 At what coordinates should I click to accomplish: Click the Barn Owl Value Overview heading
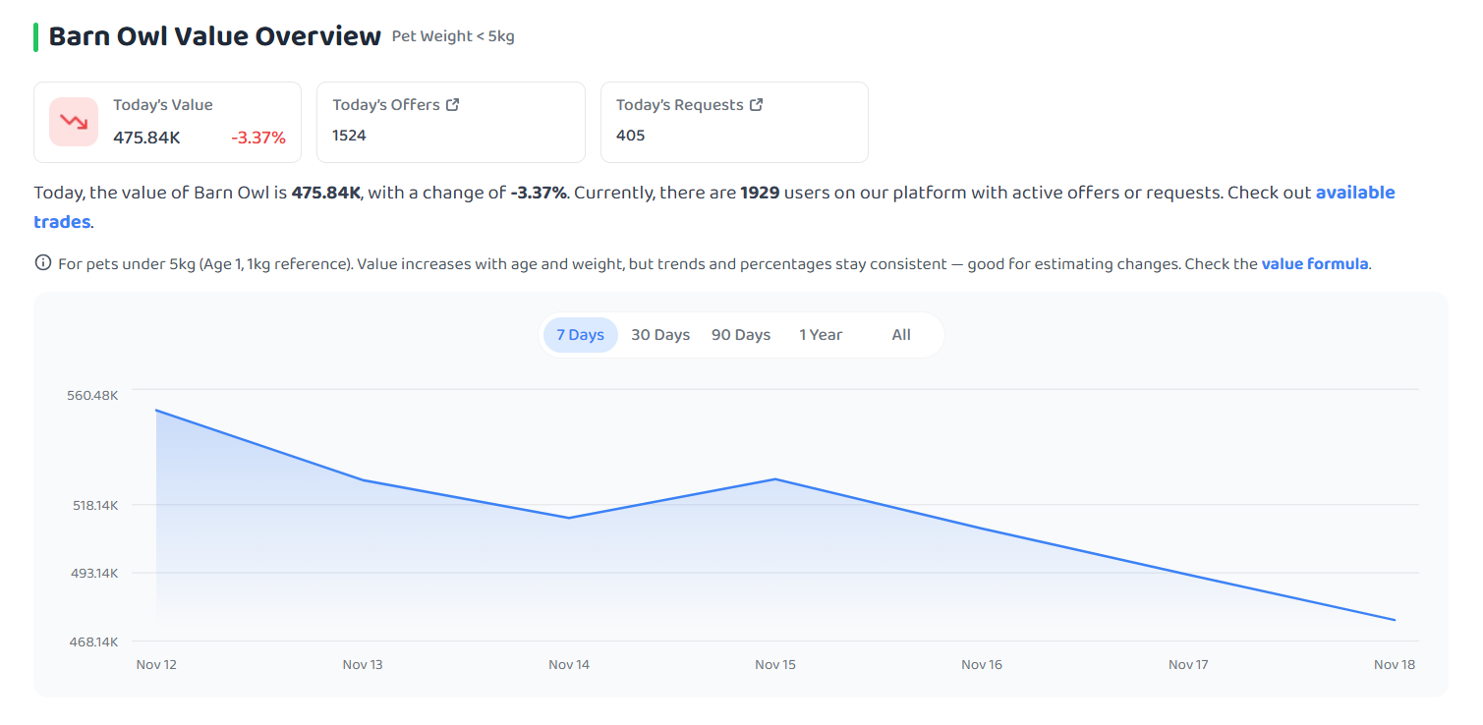point(214,36)
